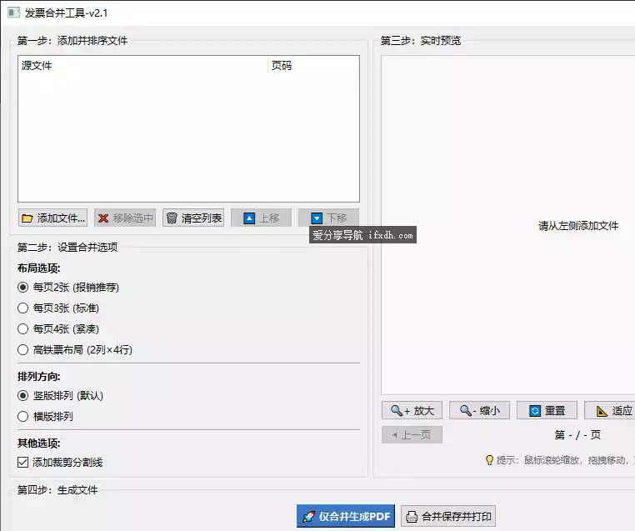The width and height of the screenshot is (635, 531).
Task: Reset the preview with the 重置 button
Action: point(547,410)
